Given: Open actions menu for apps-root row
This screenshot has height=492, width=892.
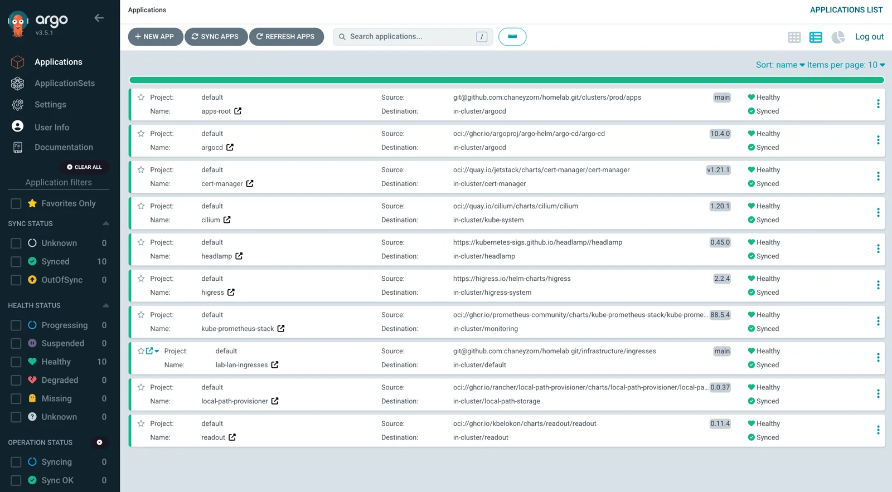Looking at the screenshot, I should pyautogui.click(x=878, y=104).
